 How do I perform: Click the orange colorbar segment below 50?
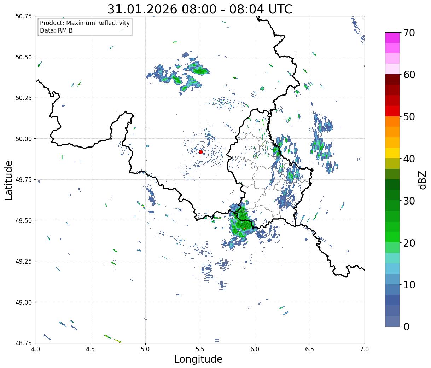(x=392, y=121)
